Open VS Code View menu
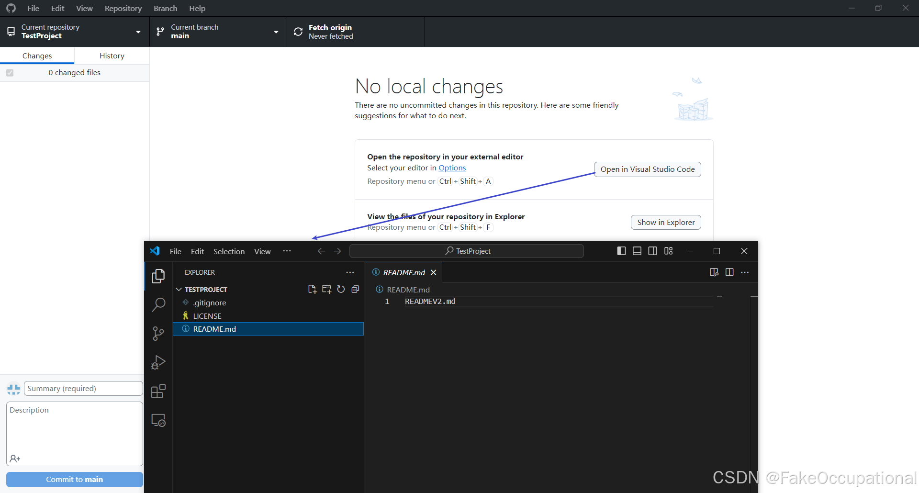 tap(262, 251)
